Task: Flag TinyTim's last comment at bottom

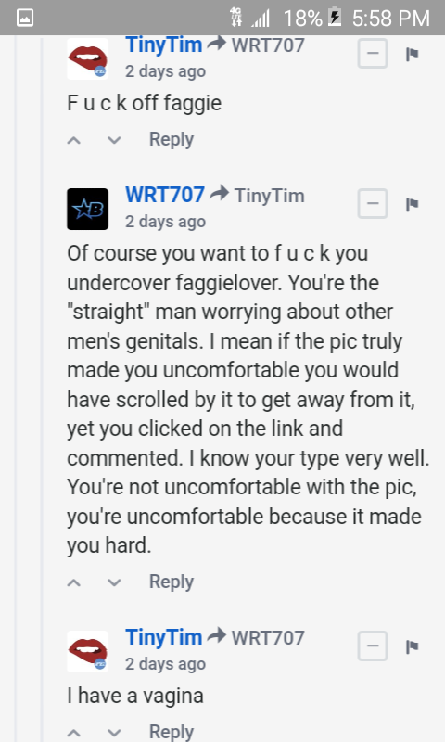Action: (x=412, y=646)
